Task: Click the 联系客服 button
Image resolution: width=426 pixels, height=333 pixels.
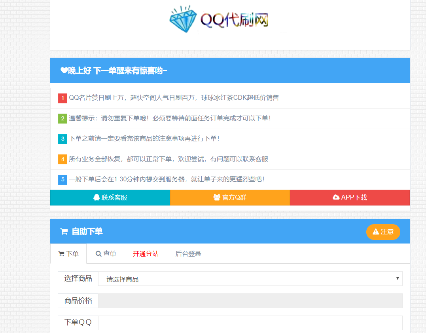Action: [110, 197]
